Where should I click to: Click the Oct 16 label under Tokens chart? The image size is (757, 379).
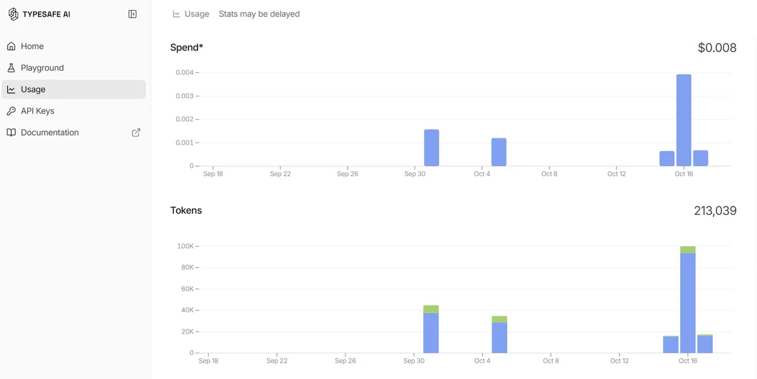688,361
